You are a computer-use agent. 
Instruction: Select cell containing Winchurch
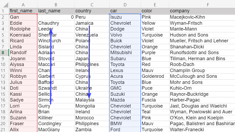56,41
